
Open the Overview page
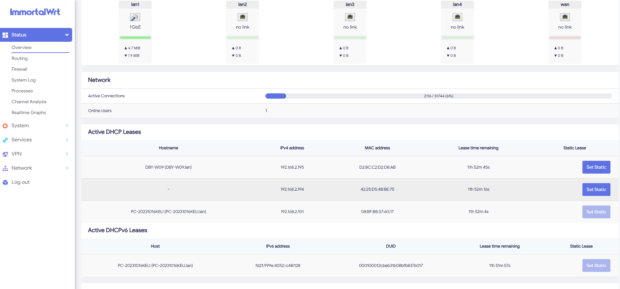tap(22, 47)
